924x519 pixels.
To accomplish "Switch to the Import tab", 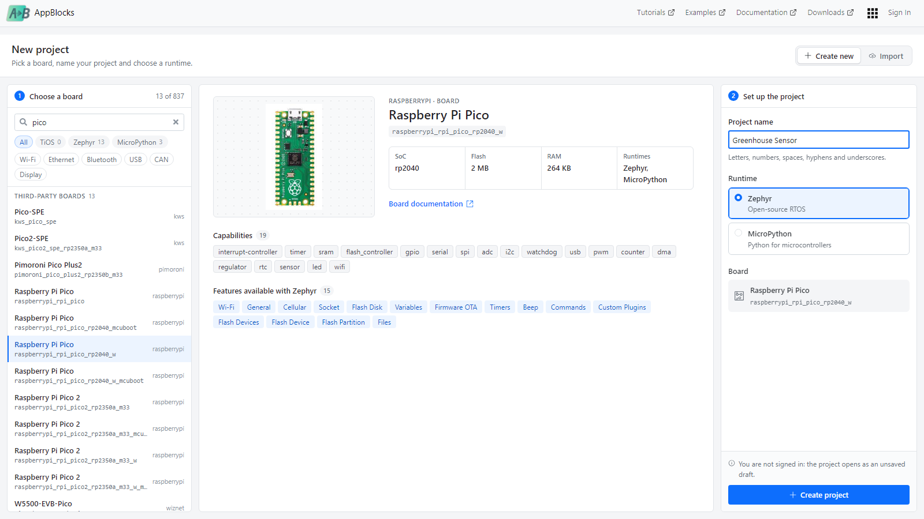I will 886,56.
